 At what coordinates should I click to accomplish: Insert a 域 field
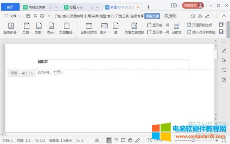tap(116, 28)
